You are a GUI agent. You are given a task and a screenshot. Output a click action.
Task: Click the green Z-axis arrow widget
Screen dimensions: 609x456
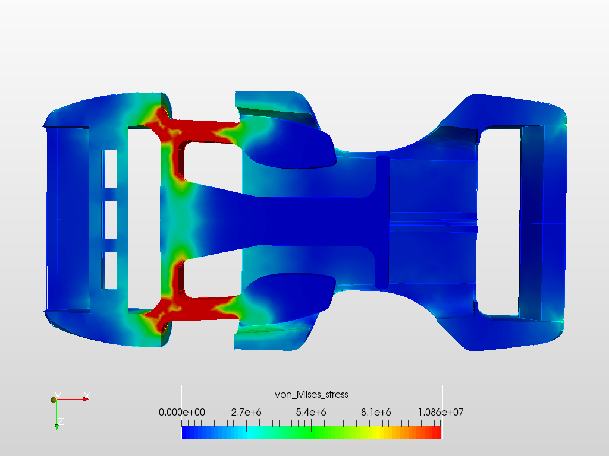click(x=56, y=425)
